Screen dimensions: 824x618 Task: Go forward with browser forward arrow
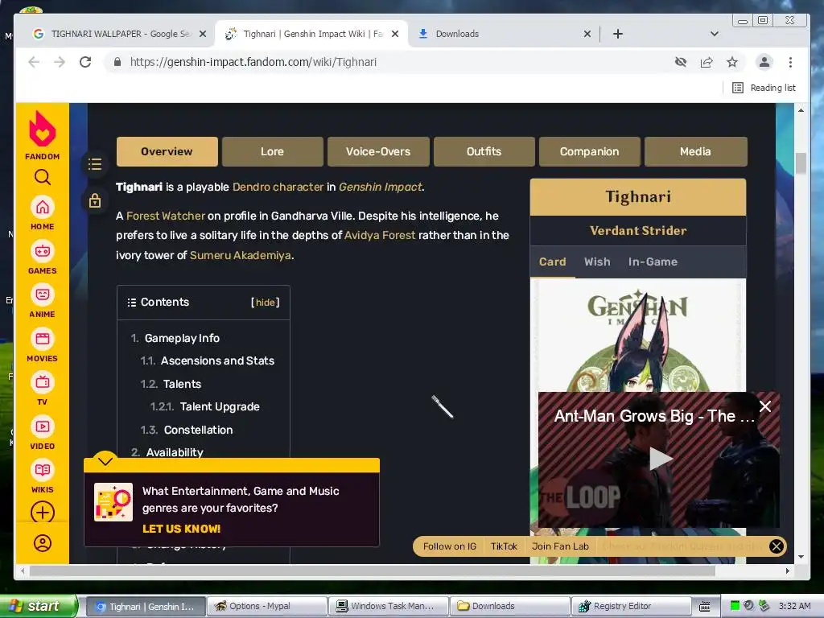[60, 62]
